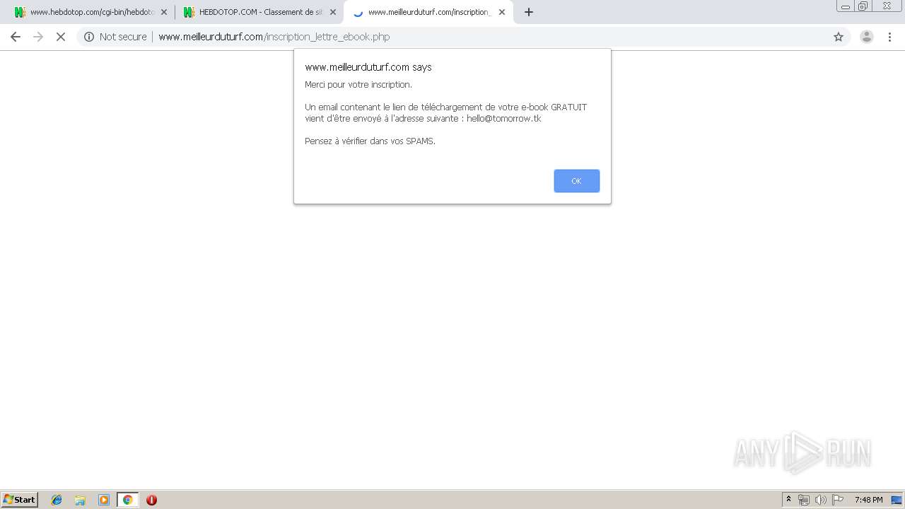Viewport: 905px width, 509px height.
Task: Open a new tab
Action: (529, 12)
